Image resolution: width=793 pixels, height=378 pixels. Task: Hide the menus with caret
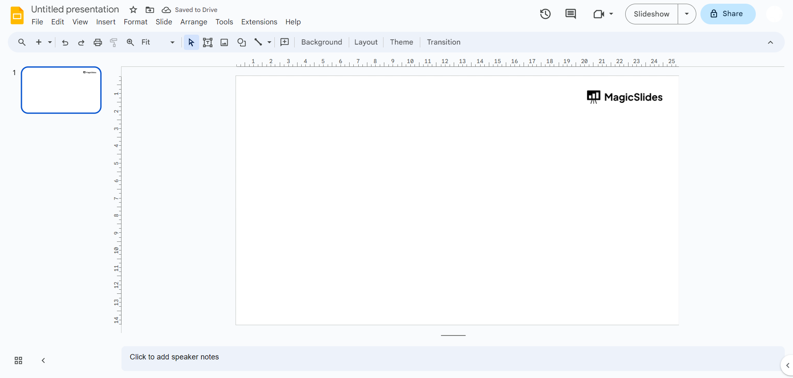tap(770, 42)
